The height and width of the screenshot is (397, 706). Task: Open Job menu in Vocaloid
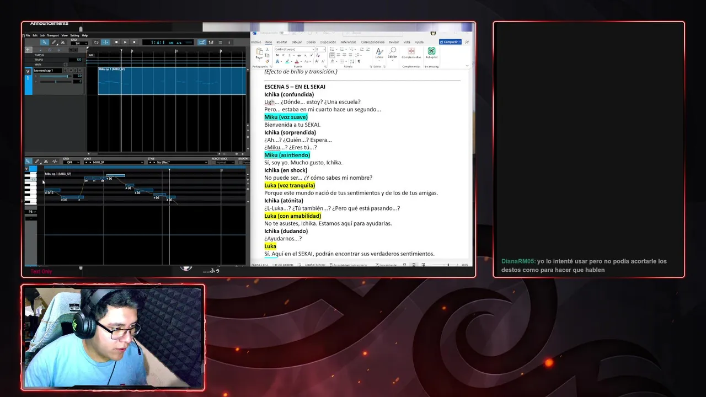(x=42, y=35)
